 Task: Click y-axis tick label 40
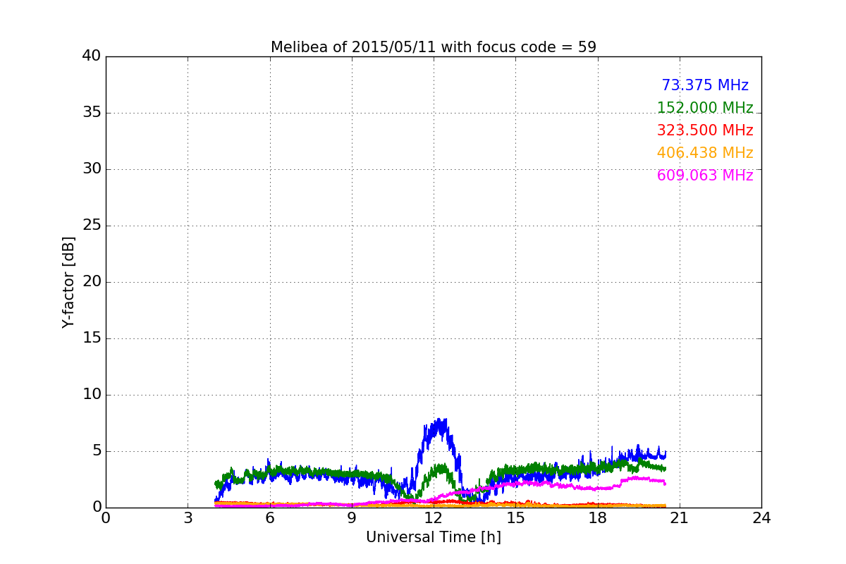tap(92, 56)
